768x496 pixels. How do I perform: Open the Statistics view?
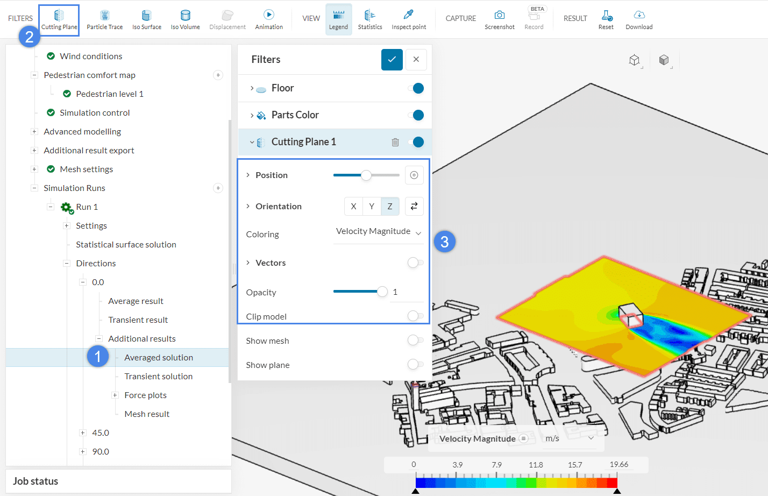click(x=370, y=20)
